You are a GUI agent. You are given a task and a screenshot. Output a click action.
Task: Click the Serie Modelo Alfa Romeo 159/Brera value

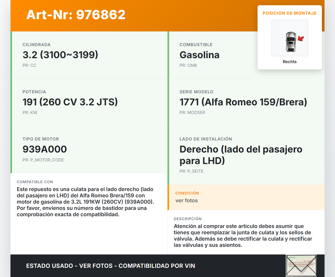[x=243, y=102]
